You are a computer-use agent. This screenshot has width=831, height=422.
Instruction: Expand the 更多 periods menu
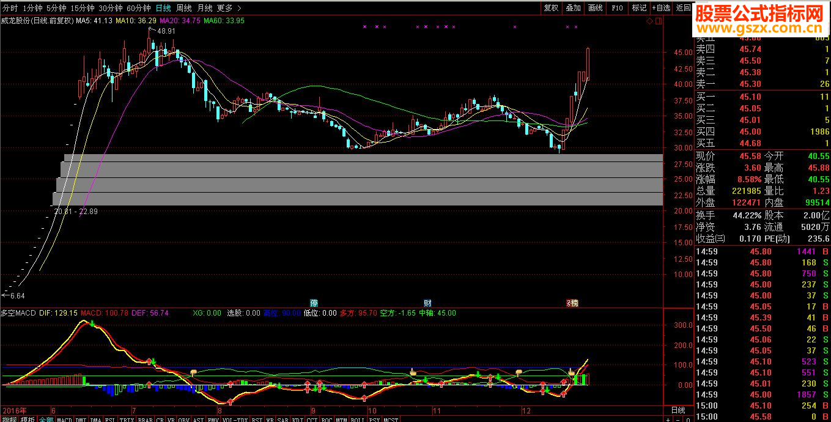click(x=229, y=9)
